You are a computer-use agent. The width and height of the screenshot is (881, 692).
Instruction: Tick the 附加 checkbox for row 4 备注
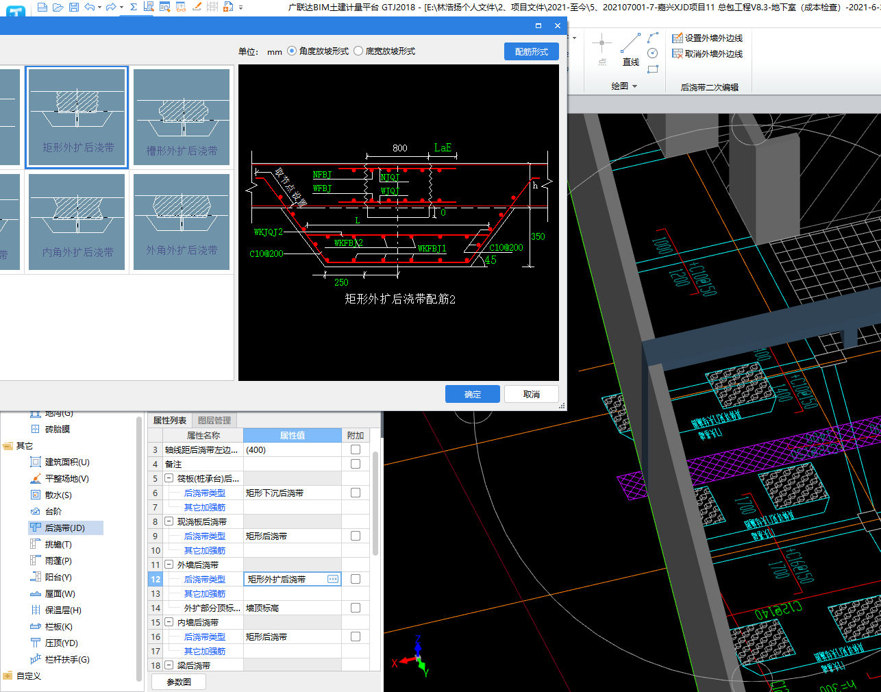coord(356,465)
